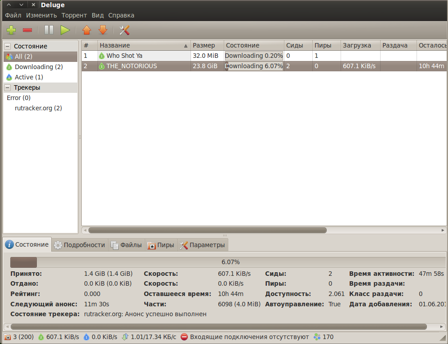Click the DHT nodes icon in status bar

coord(317,337)
